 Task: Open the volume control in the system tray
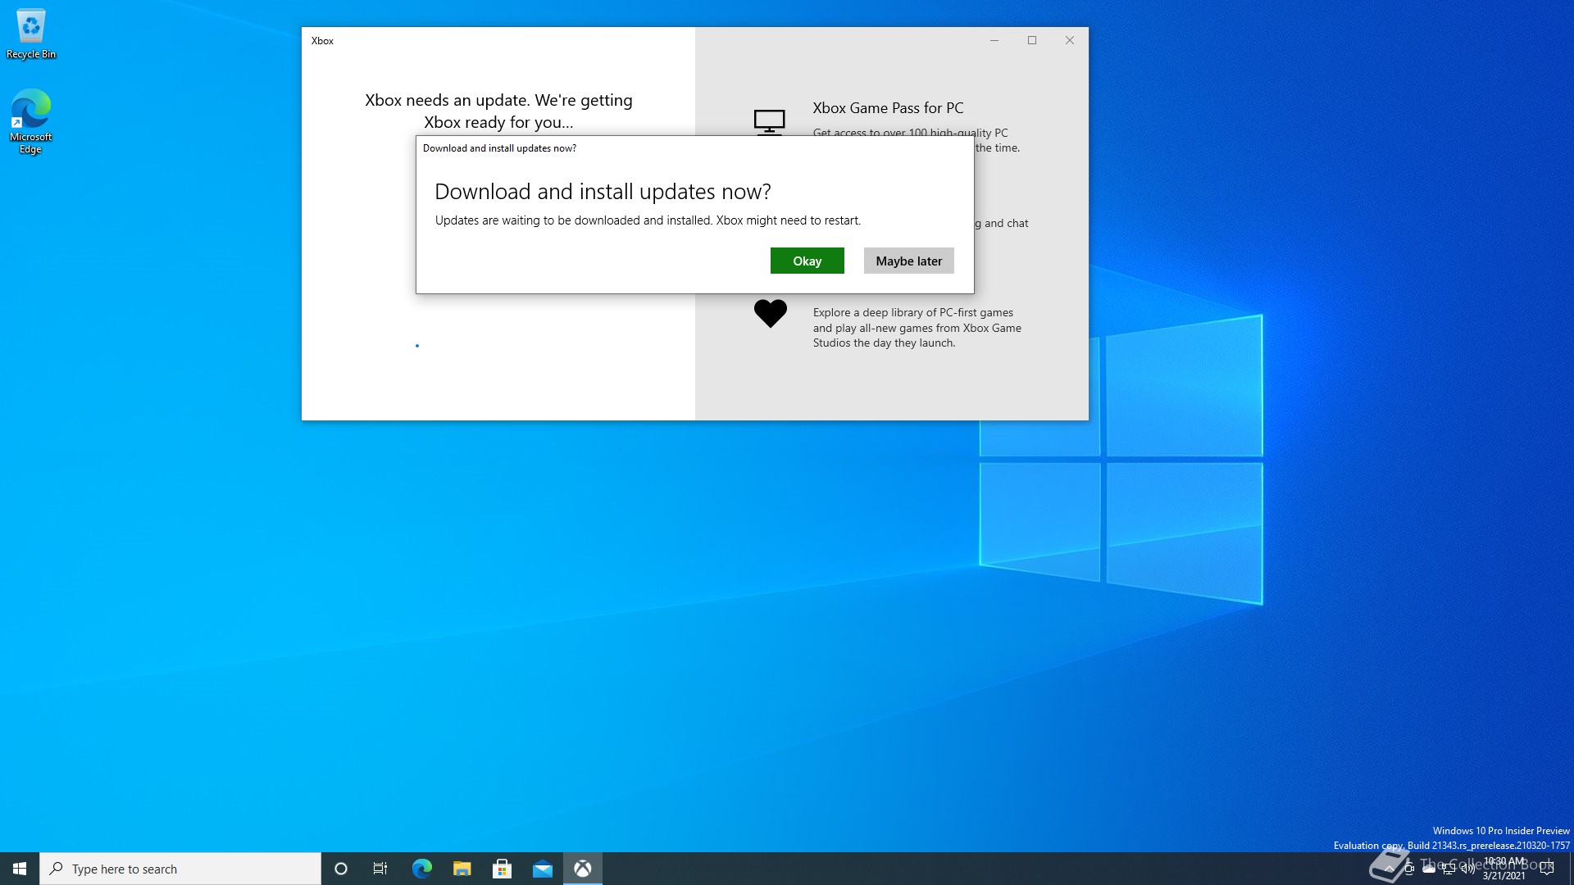[1468, 869]
